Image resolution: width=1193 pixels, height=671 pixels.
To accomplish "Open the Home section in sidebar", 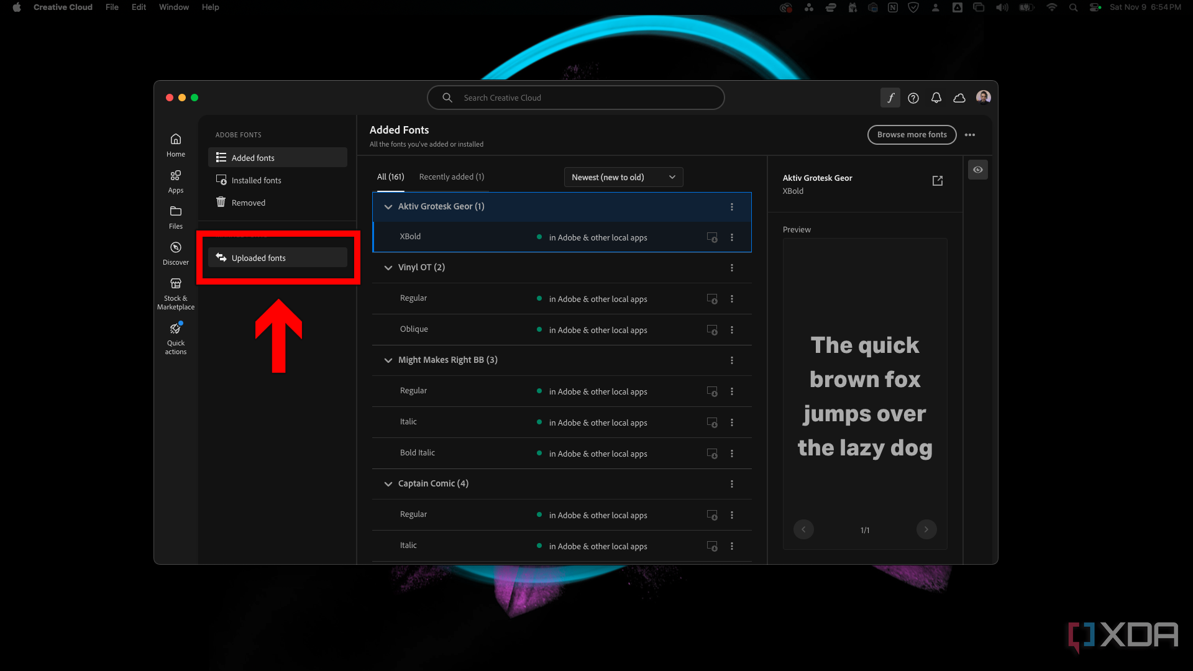I will tap(176, 145).
